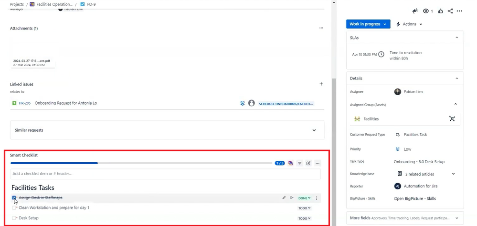Click HR-205 low priority icon

[x=243, y=103]
